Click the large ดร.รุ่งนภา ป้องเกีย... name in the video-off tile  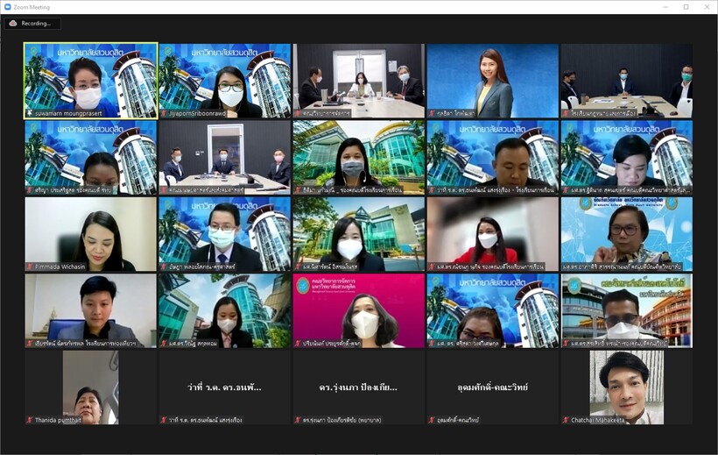pos(358,387)
